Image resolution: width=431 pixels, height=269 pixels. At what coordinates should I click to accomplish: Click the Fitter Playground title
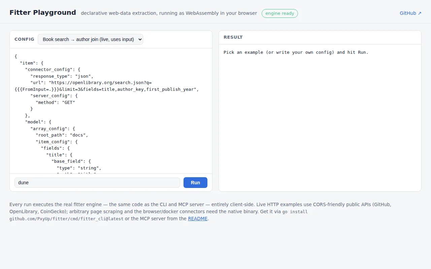43,12
